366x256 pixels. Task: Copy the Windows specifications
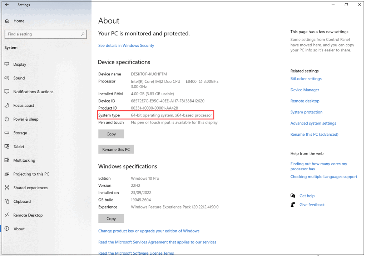coord(111,219)
